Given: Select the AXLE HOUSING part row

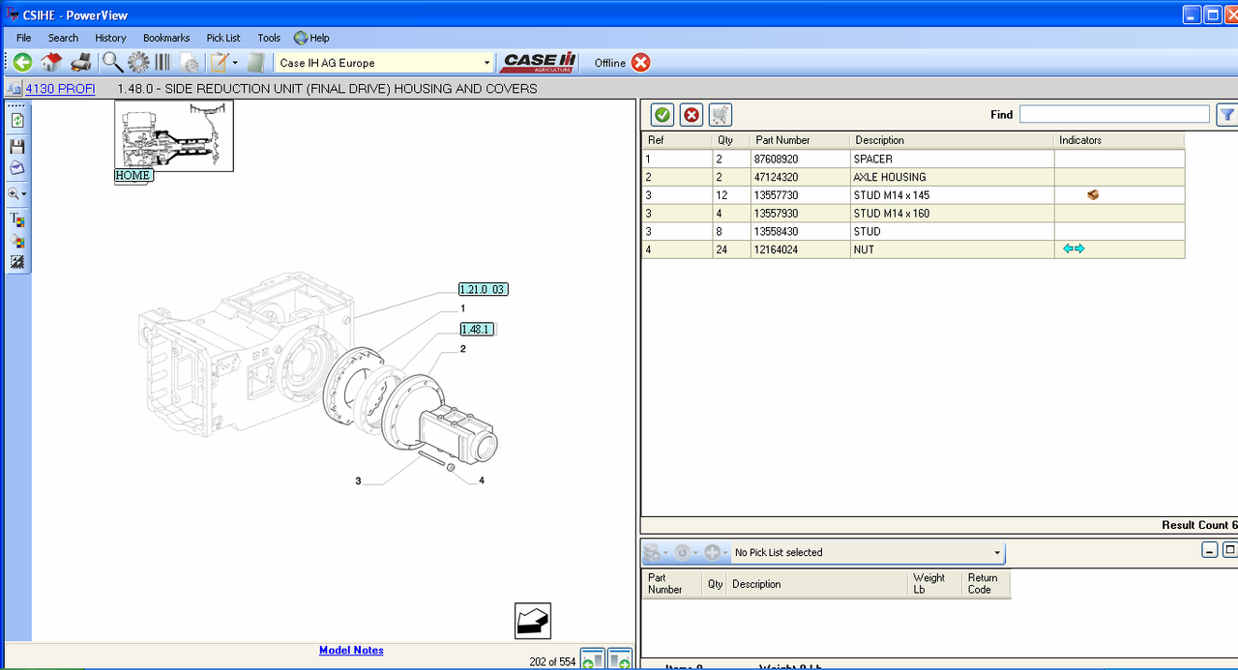Looking at the screenshot, I should [x=913, y=177].
